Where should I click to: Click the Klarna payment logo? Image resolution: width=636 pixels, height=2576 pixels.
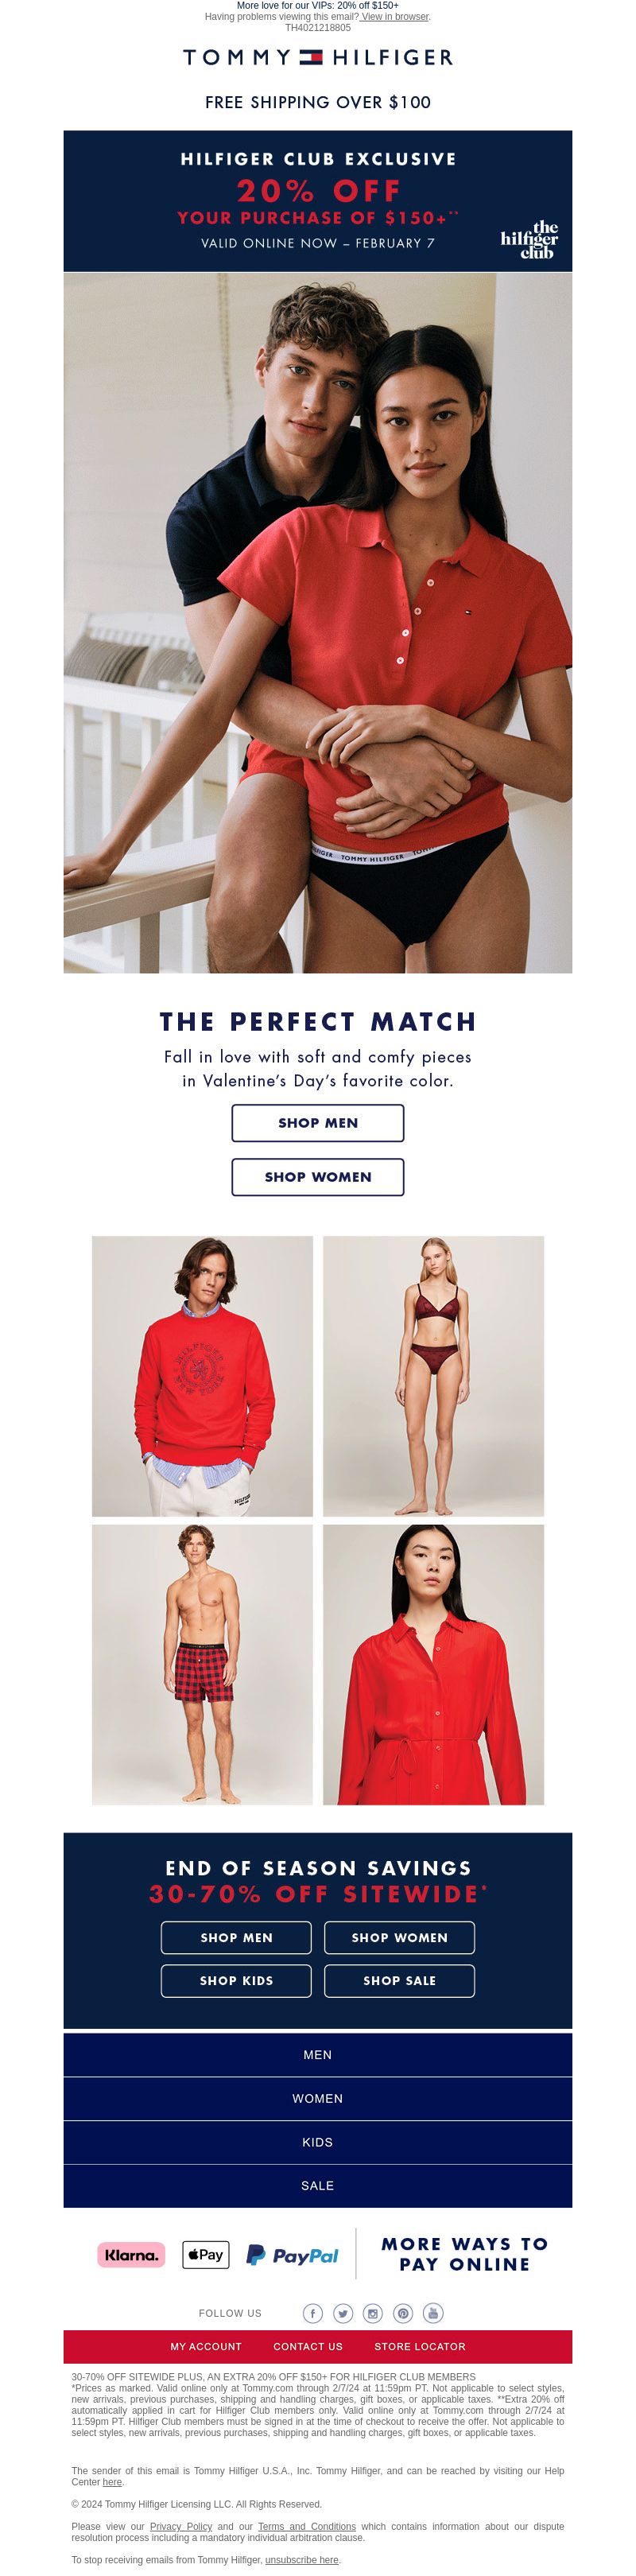tap(131, 2255)
